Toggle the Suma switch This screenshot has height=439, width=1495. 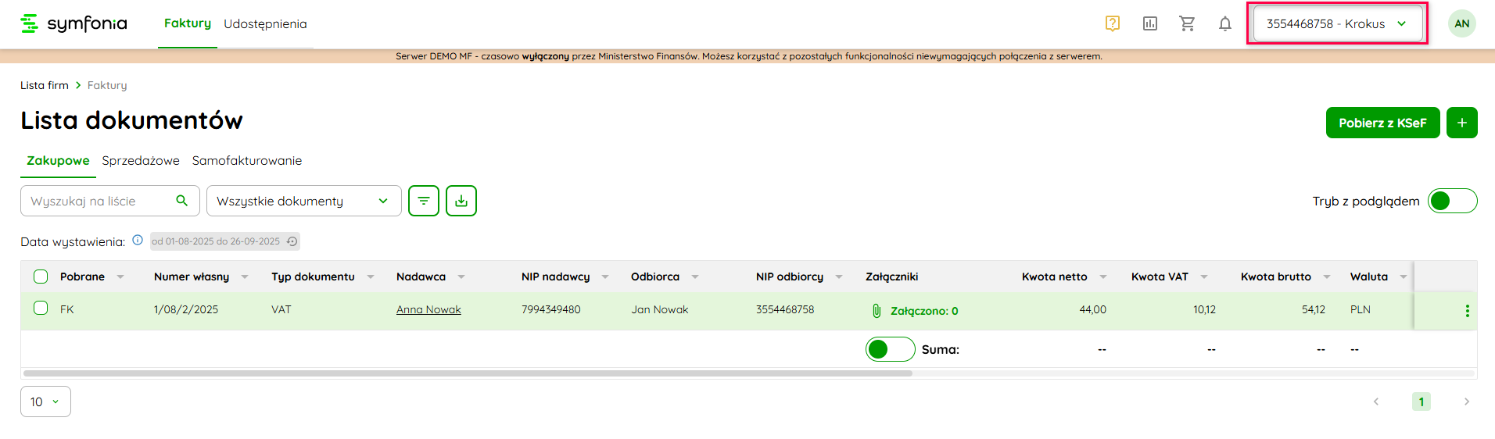coord(890,349)
